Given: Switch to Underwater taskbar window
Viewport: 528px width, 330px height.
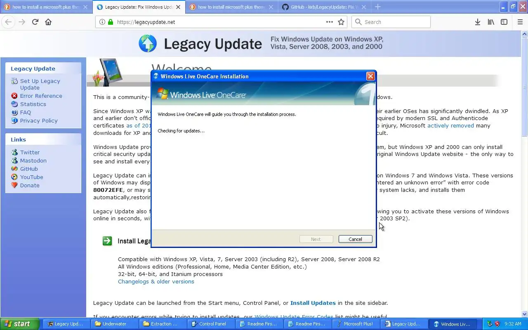Looking at the screenshot, I should [x=114, y=324].
